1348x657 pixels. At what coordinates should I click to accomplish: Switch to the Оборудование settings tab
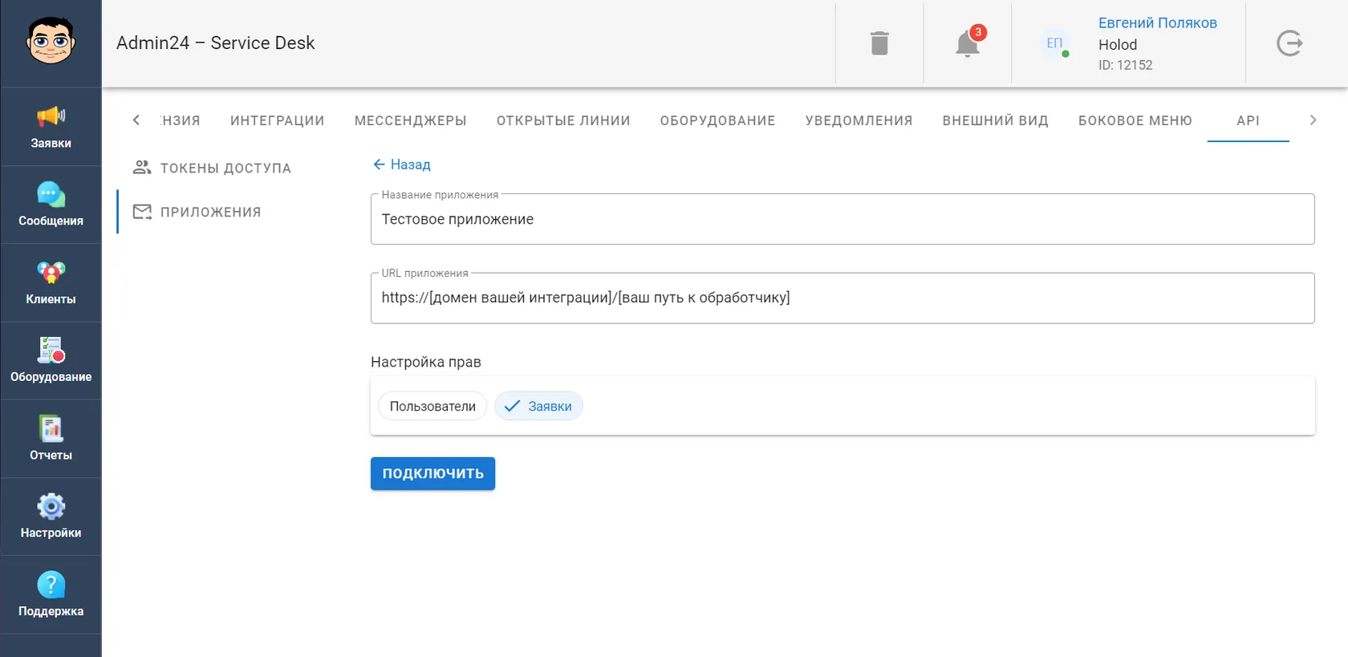click(x=718, y=120)
